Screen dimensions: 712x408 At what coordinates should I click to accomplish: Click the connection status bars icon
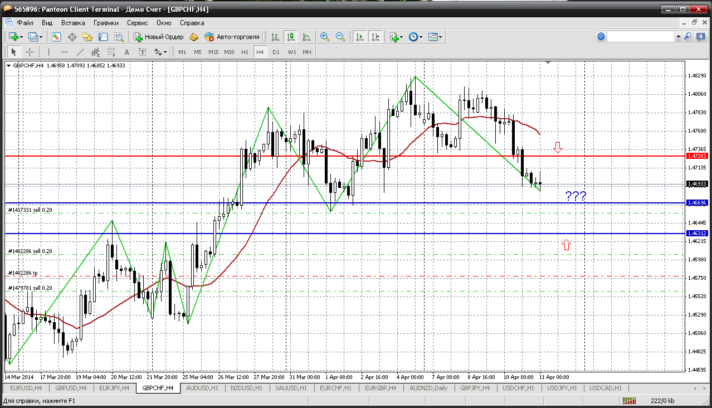pyautogui.click(x=630, y=401)
